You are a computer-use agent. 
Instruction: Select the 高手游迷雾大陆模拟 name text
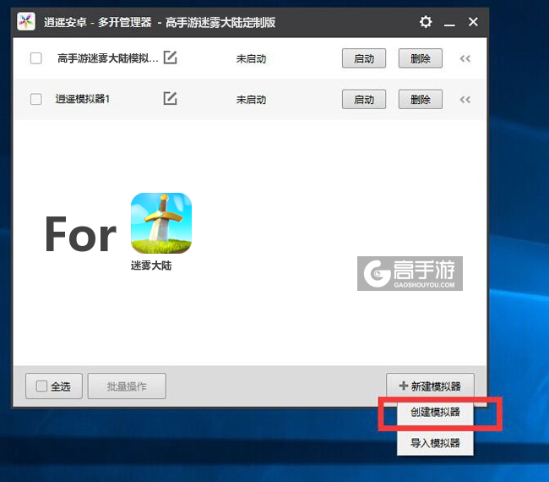point(108,58)
